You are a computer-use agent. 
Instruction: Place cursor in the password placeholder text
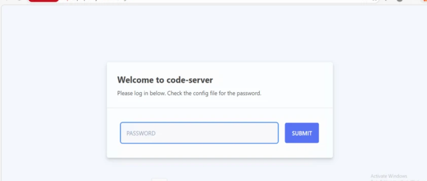(x=141, y=133)
